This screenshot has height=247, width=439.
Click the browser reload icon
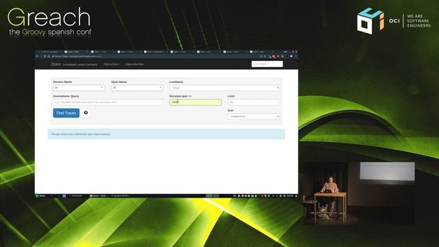click(45, 56)
